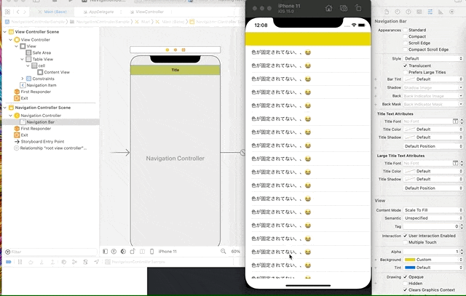Viewport: 466px width, 296px height.
Task: Simulate location arrow icon
Action: (97, 262)
